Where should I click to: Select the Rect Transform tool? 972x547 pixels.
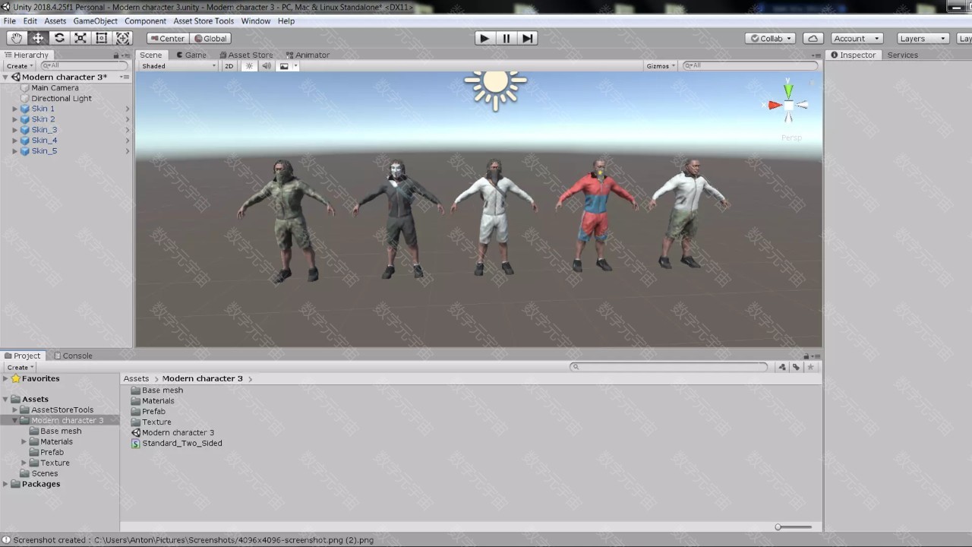point(101,38)
